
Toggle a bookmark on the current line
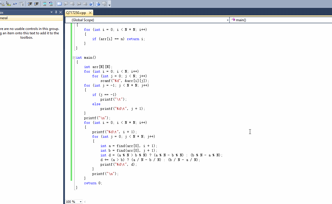coord(59,4)
